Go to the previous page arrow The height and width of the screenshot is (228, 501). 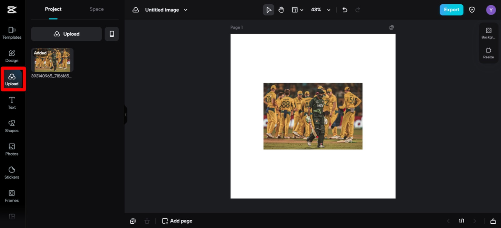[x=449, y=221]
